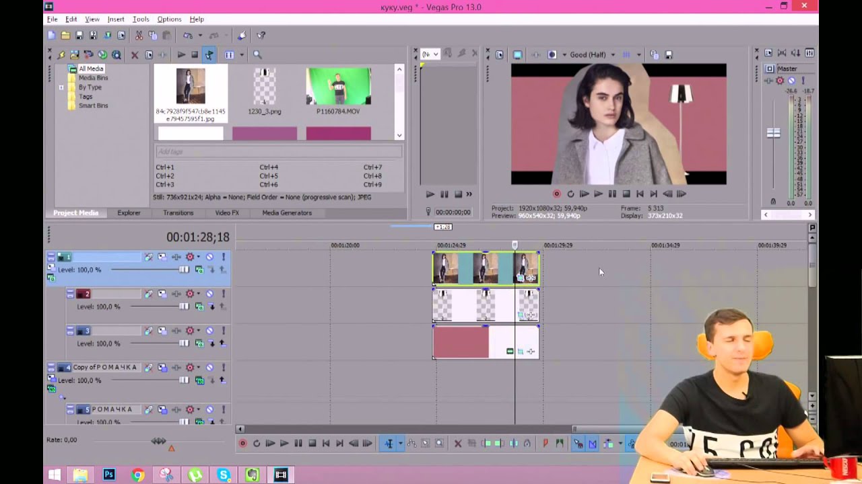The height and width of the screenshot is (484, 862).
Task: Click the Copy icon in main toolbar
Action: click(152, 35)
